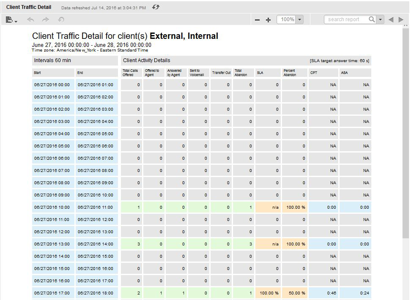Open the export report menu icon

(x=11, y=19)
